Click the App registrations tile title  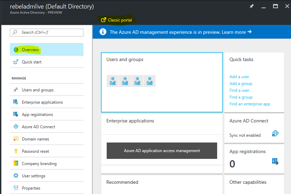point(247,152)
